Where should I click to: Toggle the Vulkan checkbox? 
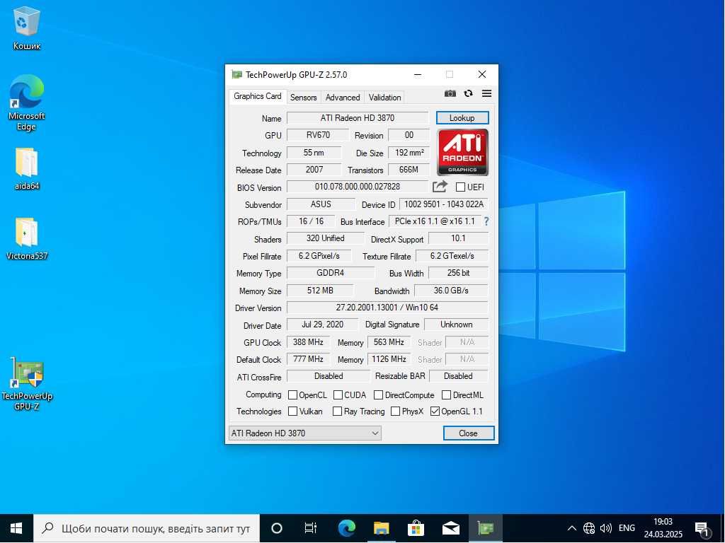(x=292, y=411)
